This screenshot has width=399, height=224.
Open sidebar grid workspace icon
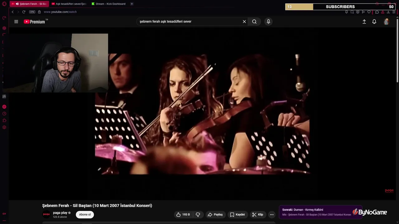4,96
